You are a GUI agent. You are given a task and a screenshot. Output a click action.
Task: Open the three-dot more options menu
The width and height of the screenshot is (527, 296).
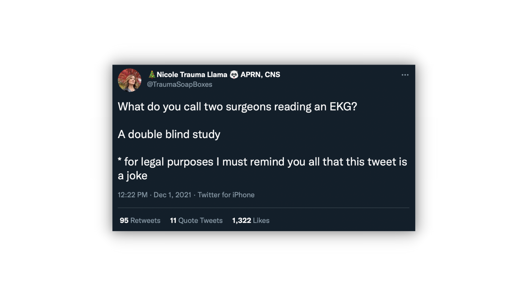pos(405,75)
